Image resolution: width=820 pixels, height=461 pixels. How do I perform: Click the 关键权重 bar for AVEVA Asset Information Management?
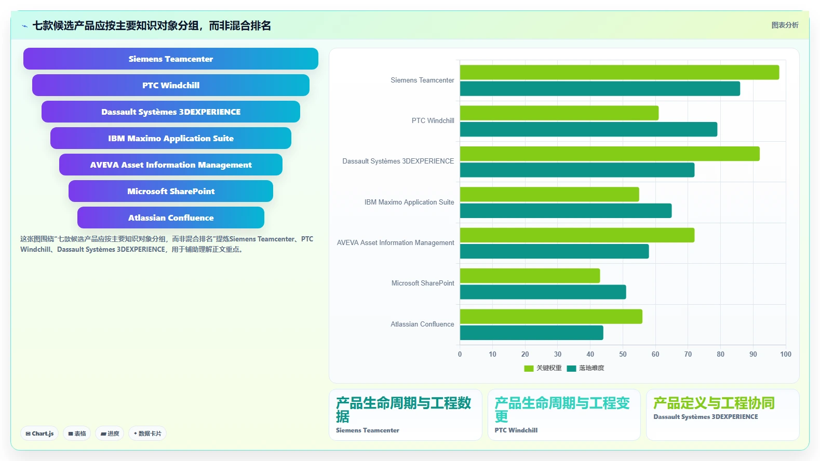577,235
